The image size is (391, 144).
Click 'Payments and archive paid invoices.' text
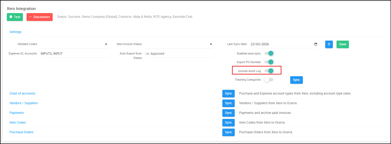(x=265, y=113)
